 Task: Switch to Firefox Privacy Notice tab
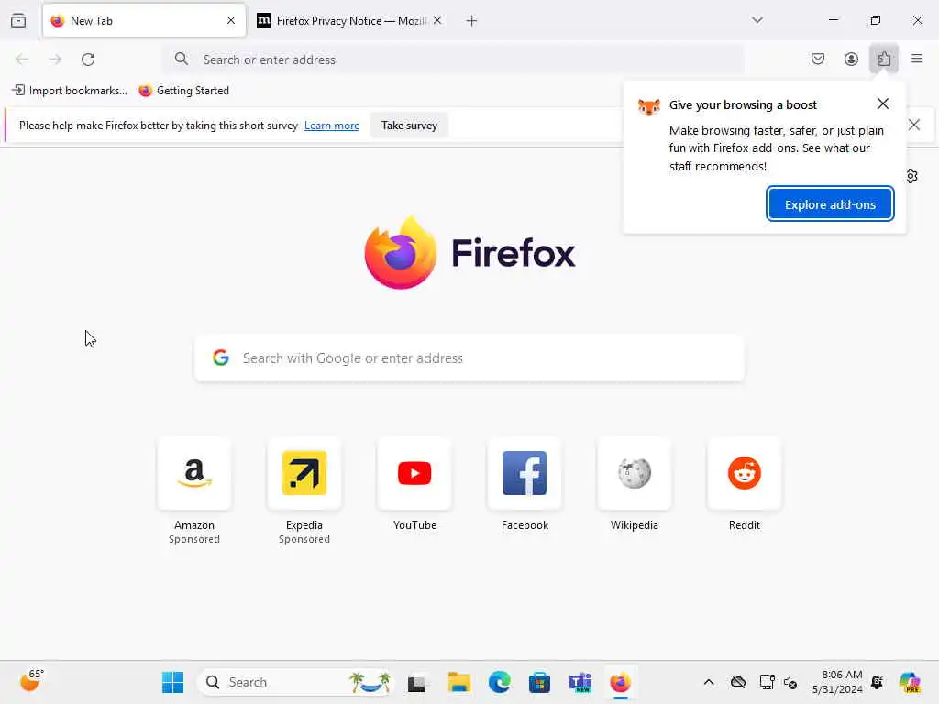[349, 21]
